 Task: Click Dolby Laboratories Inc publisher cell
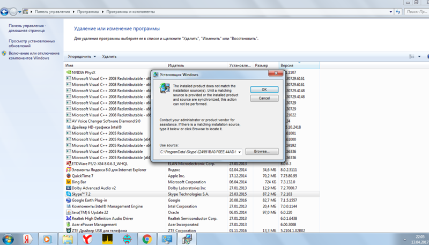tap(187, 188)
